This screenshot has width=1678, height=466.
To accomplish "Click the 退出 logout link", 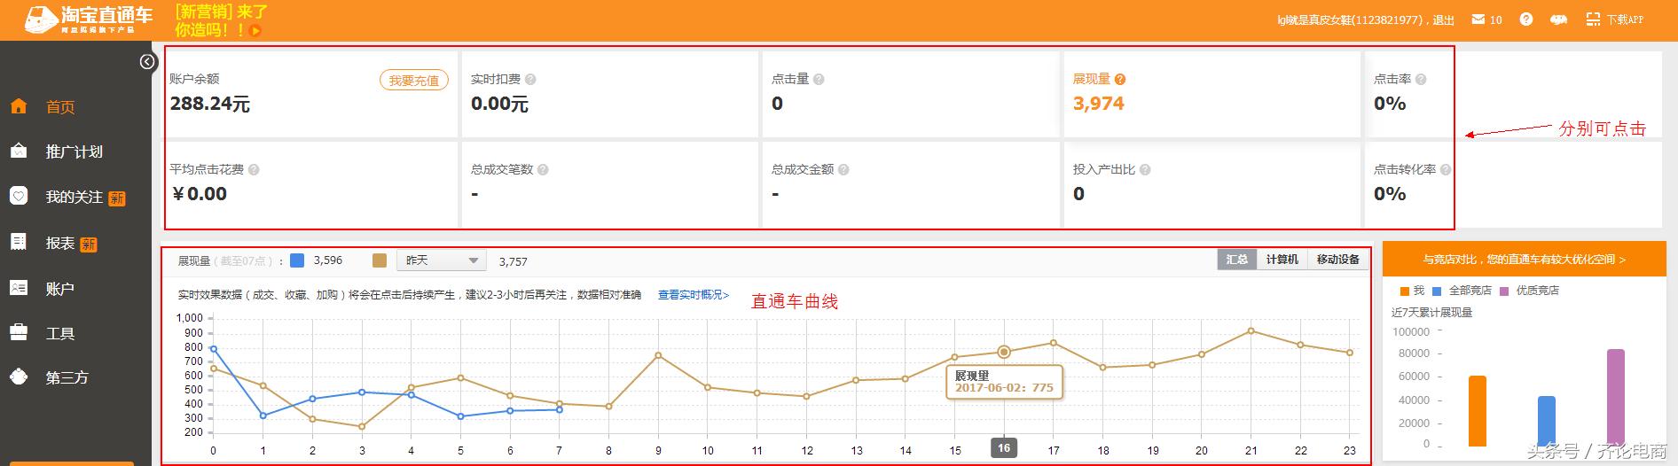I will point(1443,19).
